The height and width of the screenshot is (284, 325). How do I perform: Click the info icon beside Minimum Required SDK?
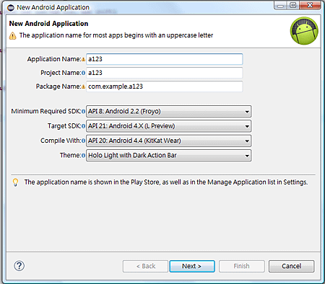[83, 111]
